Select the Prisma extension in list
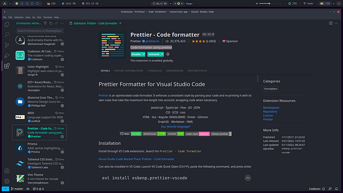Image resolution: width=343 pixels, height=193 pixels. [39, 148]
